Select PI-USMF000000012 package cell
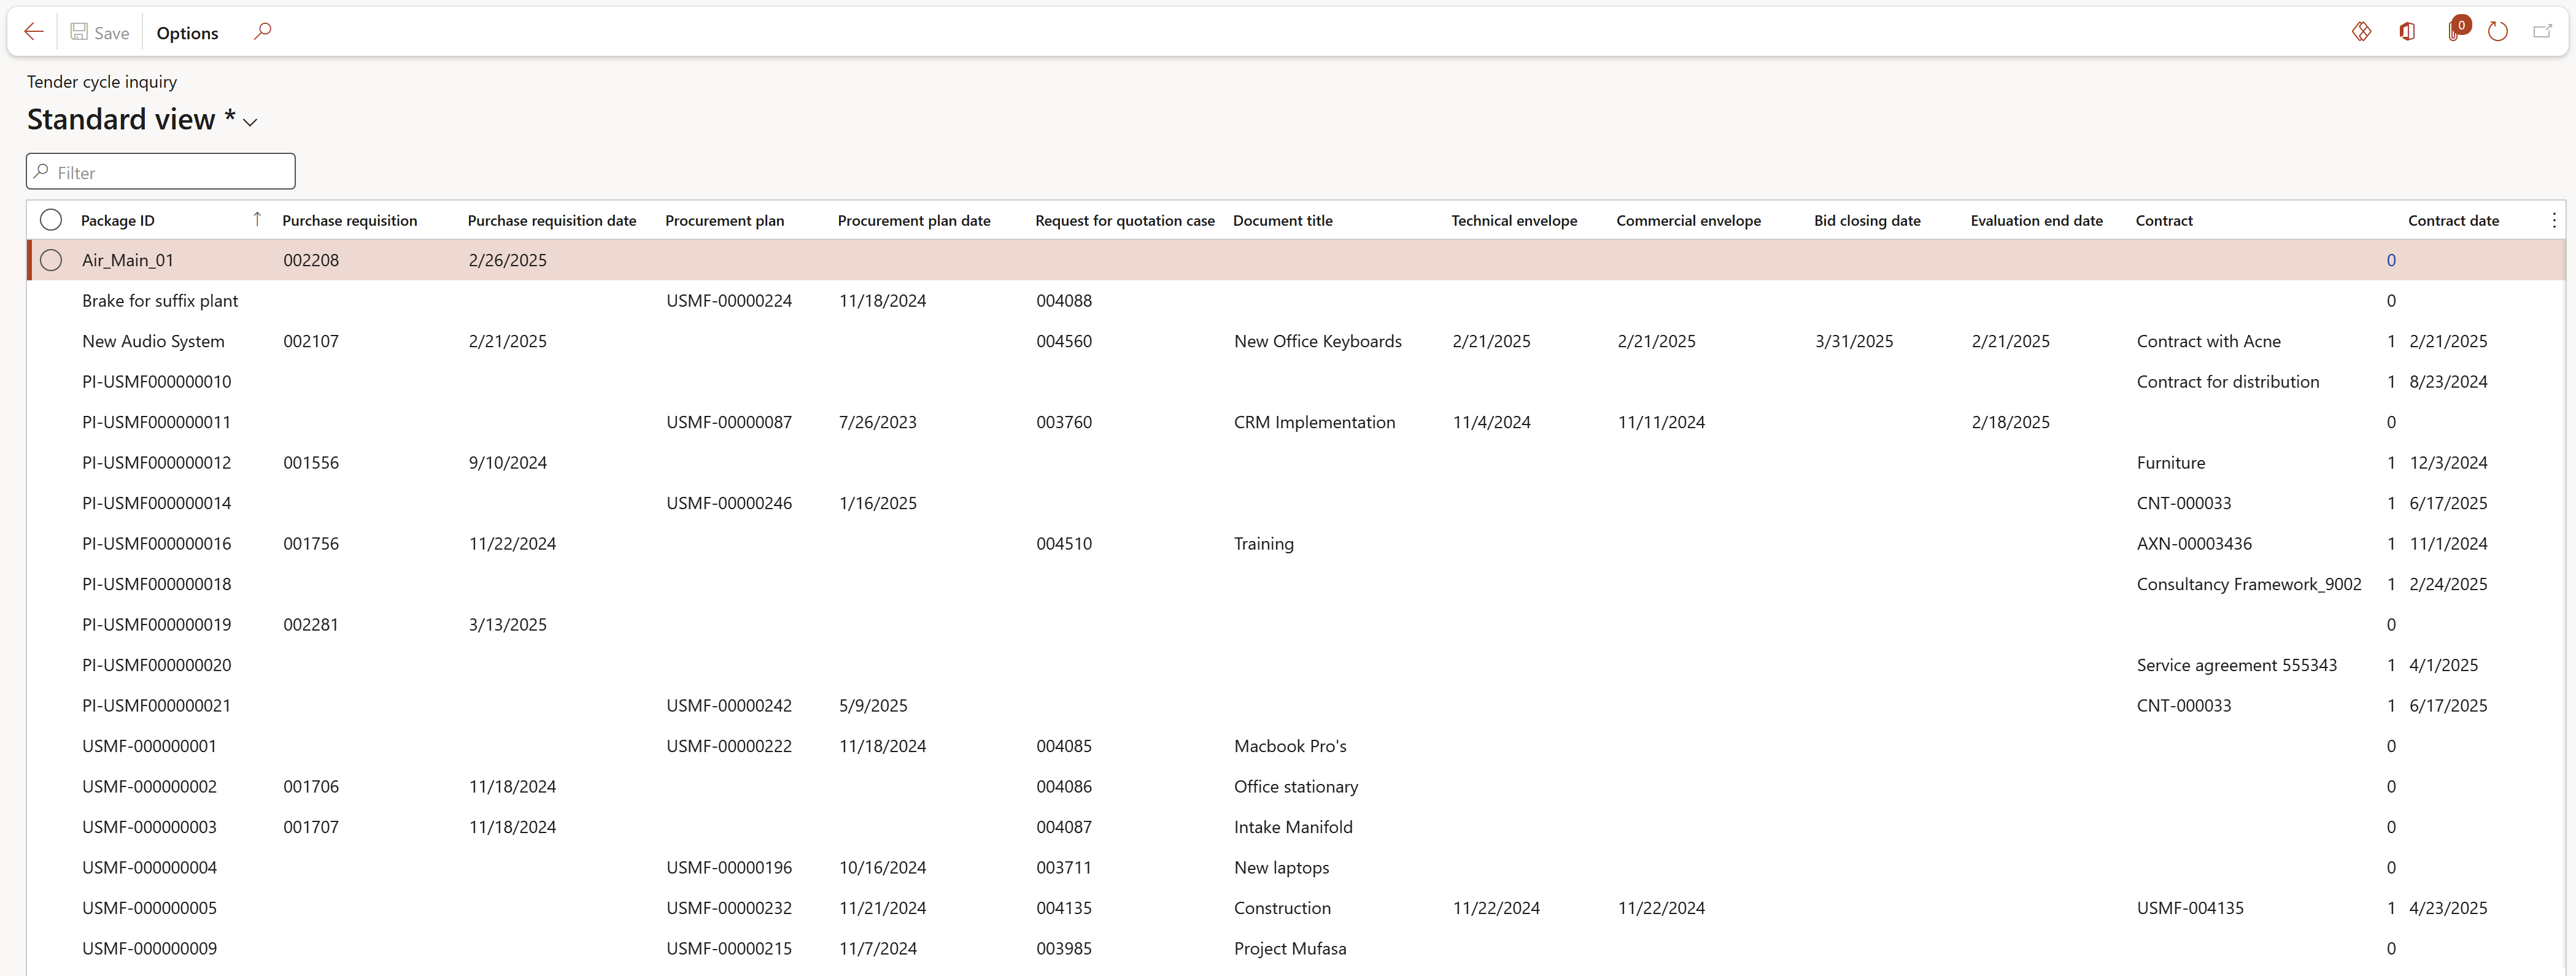Image resolution: width=2576 pixels, height=976 pixels. click(x=156, y=463)
